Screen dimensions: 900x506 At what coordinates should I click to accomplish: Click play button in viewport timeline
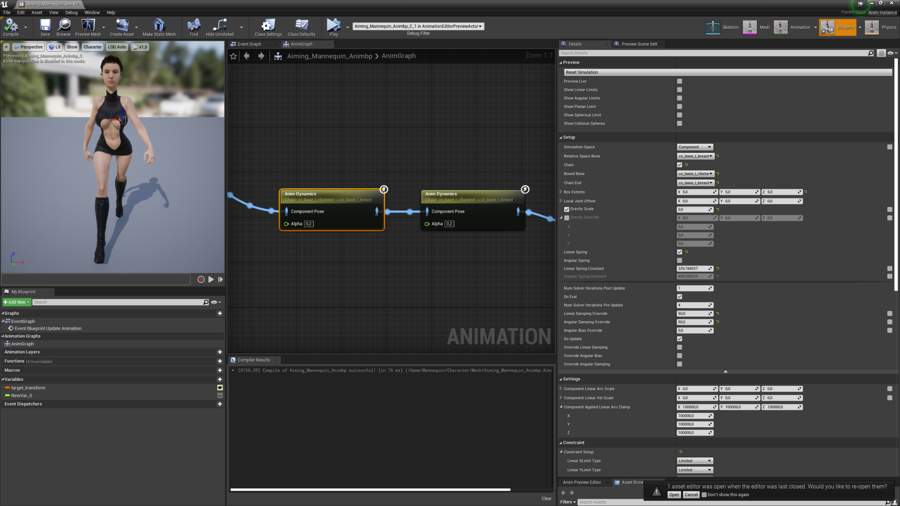pyautogui.click(x=211, y=279)
